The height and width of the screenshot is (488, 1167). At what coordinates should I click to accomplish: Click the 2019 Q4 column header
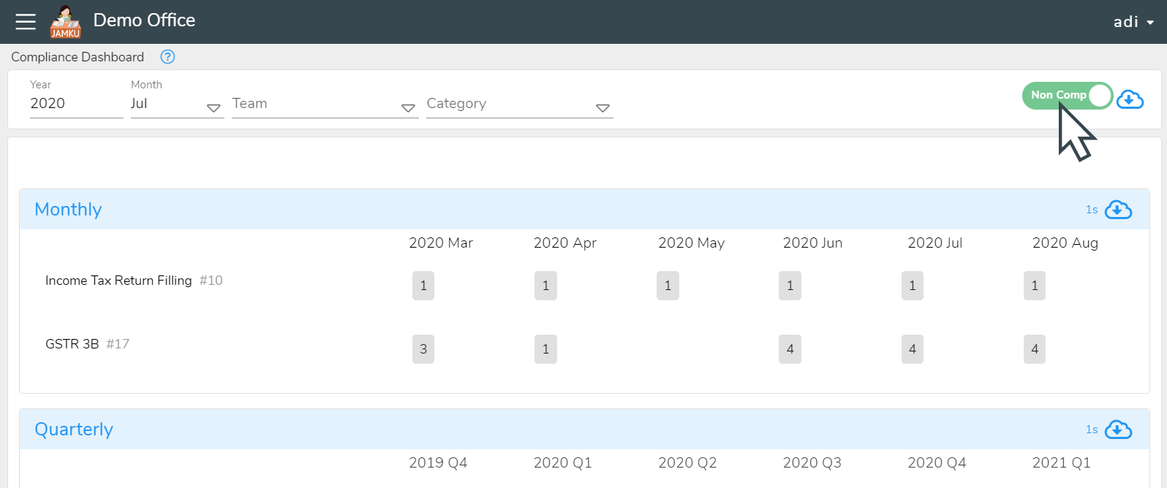click(438, 463)
